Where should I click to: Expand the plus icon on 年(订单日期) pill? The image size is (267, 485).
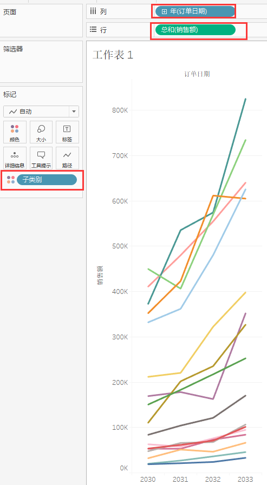(x=164, y=11)
